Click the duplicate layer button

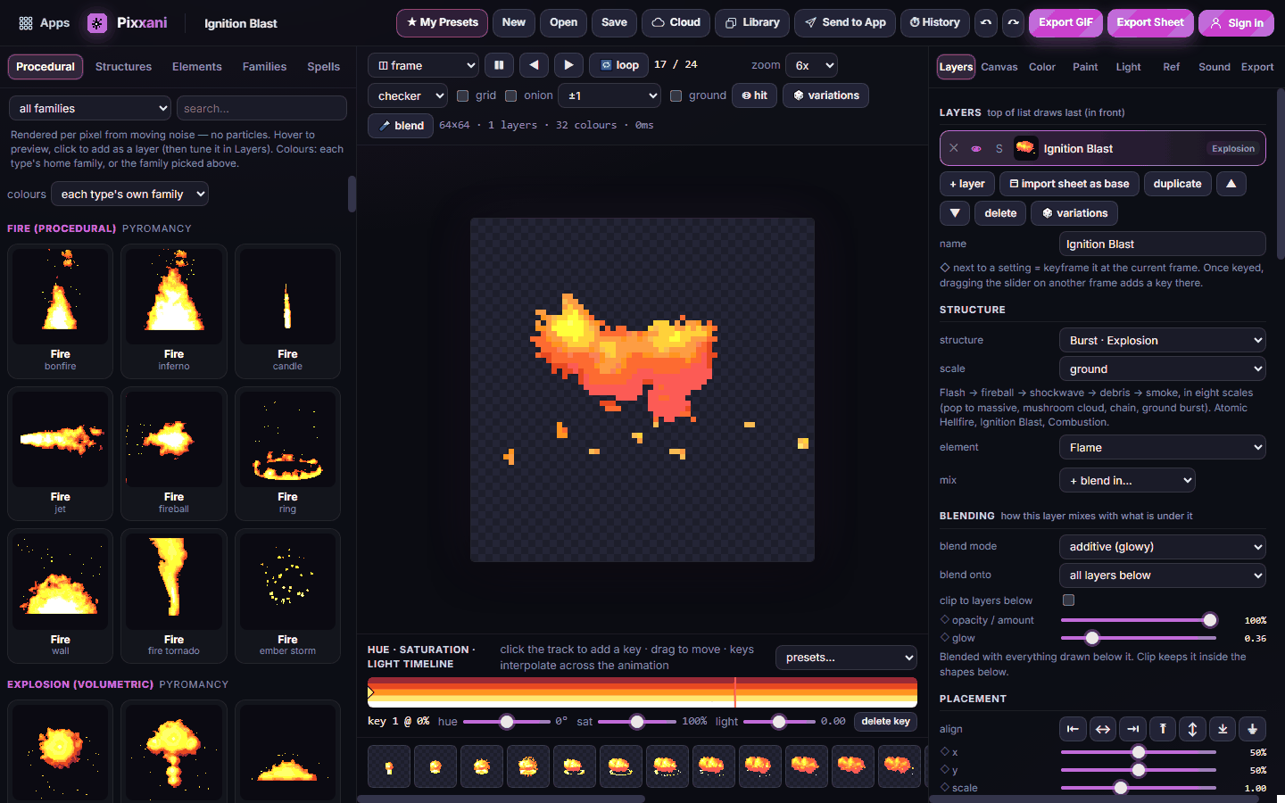point(1177,184)
